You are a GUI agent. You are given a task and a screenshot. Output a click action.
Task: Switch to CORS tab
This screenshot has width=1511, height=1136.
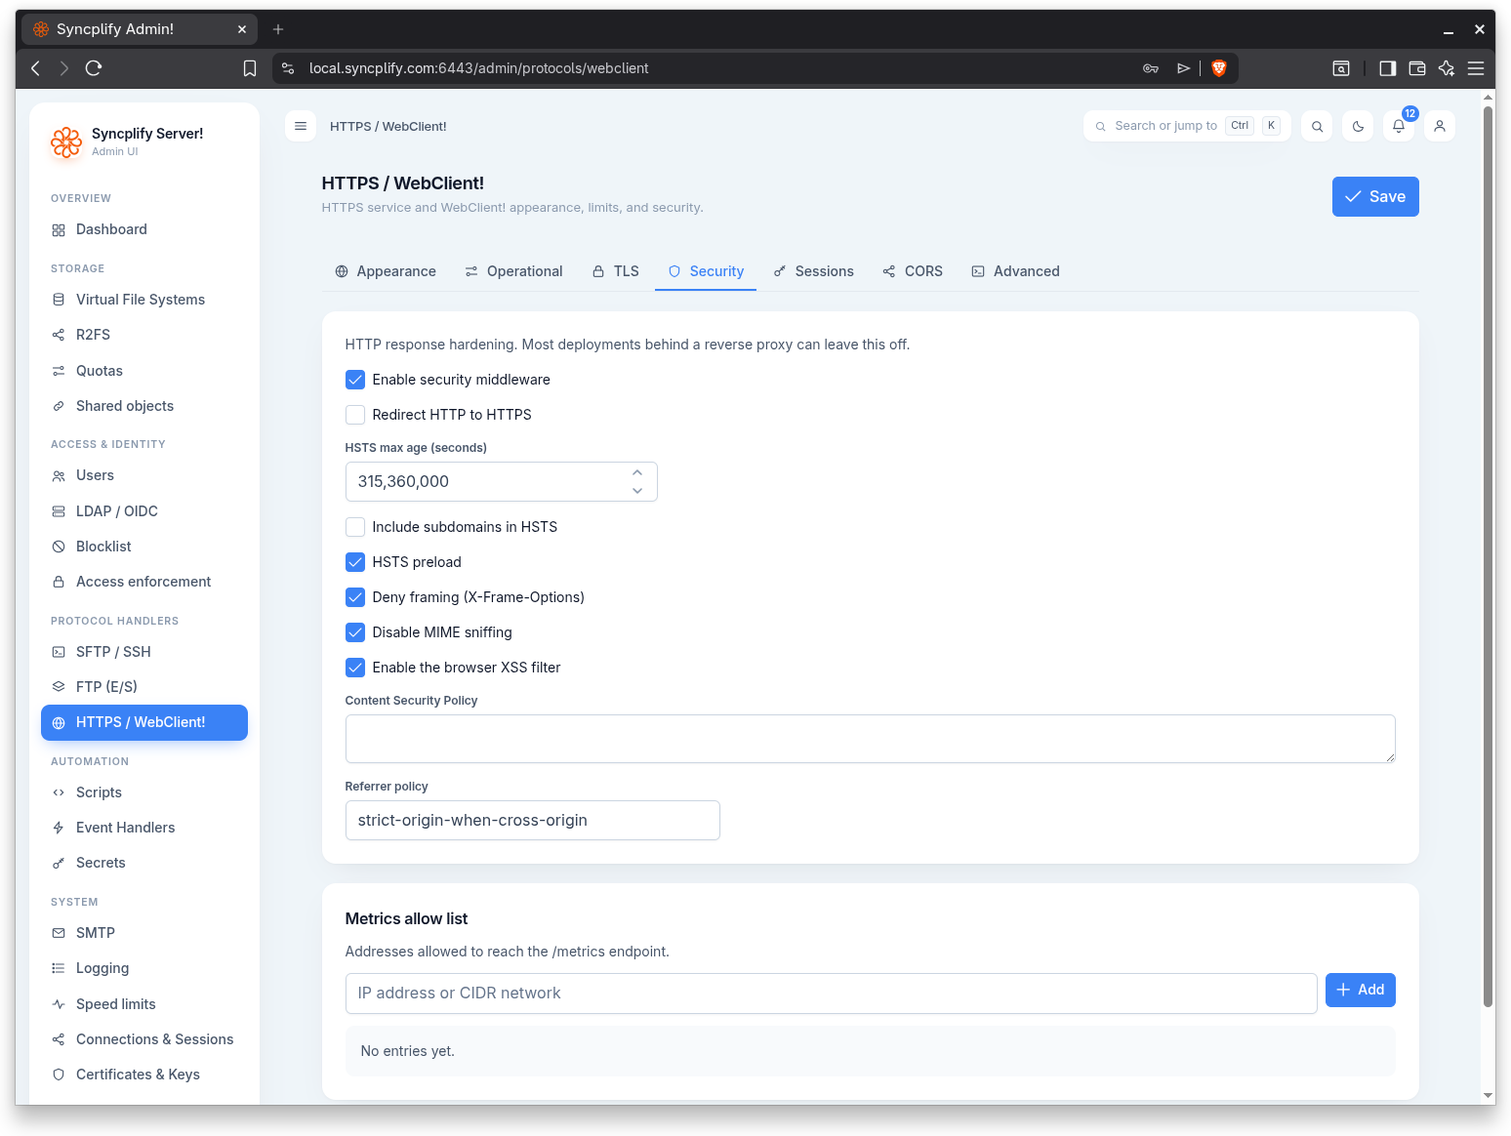tap(913, 271)
